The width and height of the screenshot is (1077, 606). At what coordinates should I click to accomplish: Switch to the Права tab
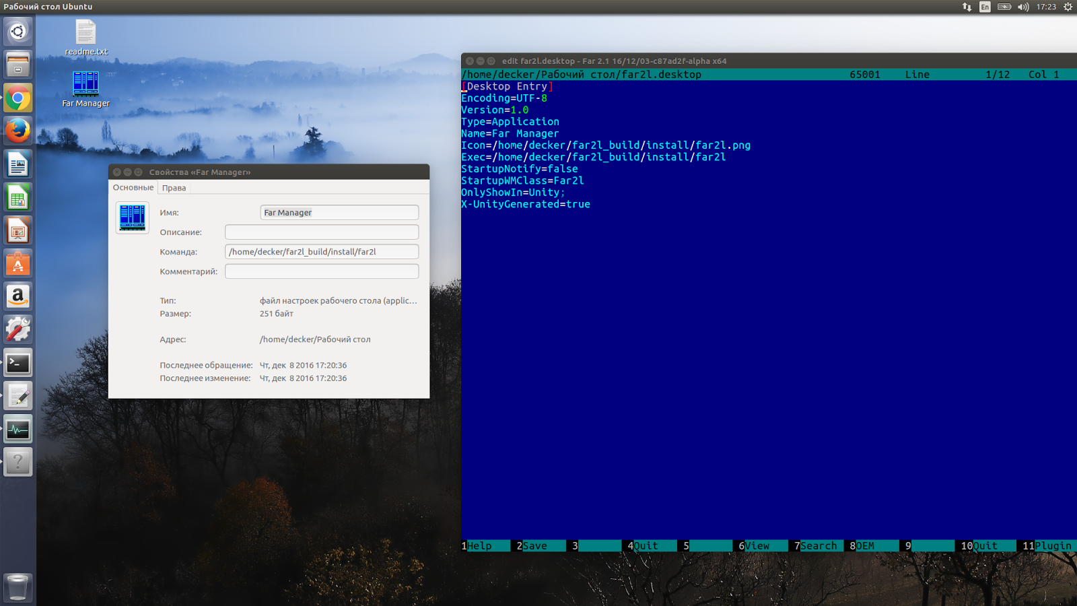[x=174, y=188]
